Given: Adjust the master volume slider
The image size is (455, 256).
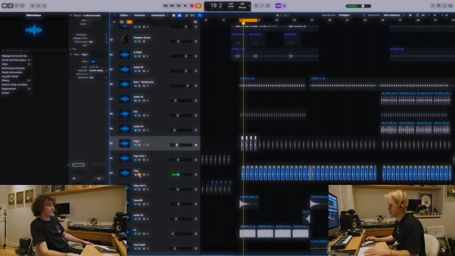Looking at the screenshot, I should [x=358, y=6].
